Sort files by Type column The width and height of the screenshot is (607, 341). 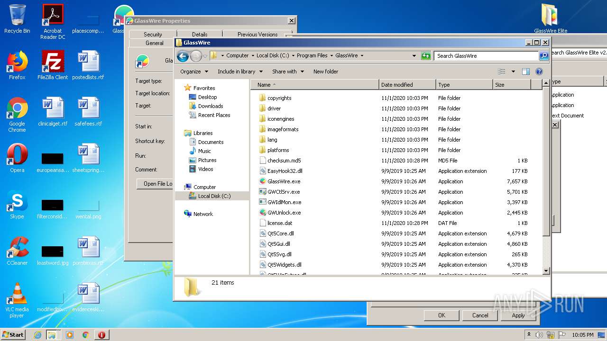coord(464,85)
